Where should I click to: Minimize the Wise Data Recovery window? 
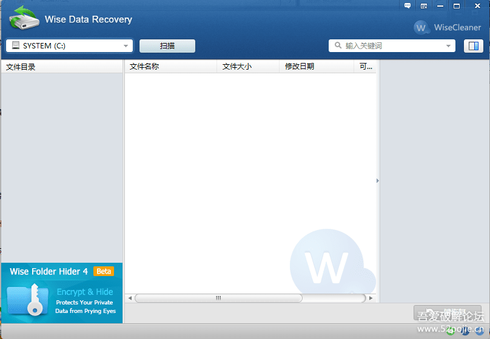(x=440, y=6)
